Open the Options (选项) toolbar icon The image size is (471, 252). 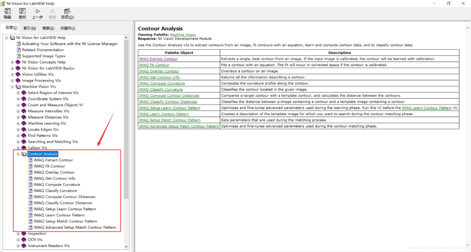pyautogui.click(x=67, y=11)
